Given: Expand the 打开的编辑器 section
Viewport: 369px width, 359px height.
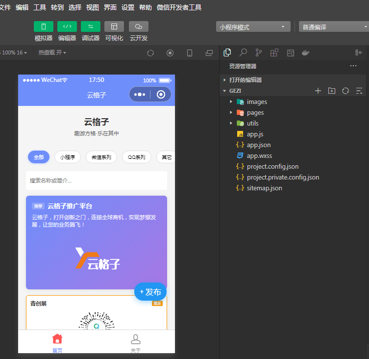Looking at the screenshot, I should click(293, 80).
